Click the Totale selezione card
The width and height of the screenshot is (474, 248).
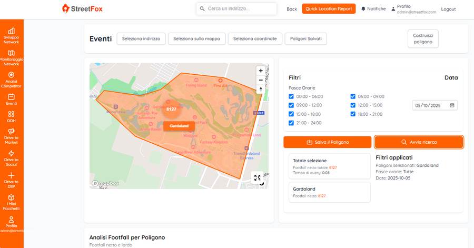330,166
